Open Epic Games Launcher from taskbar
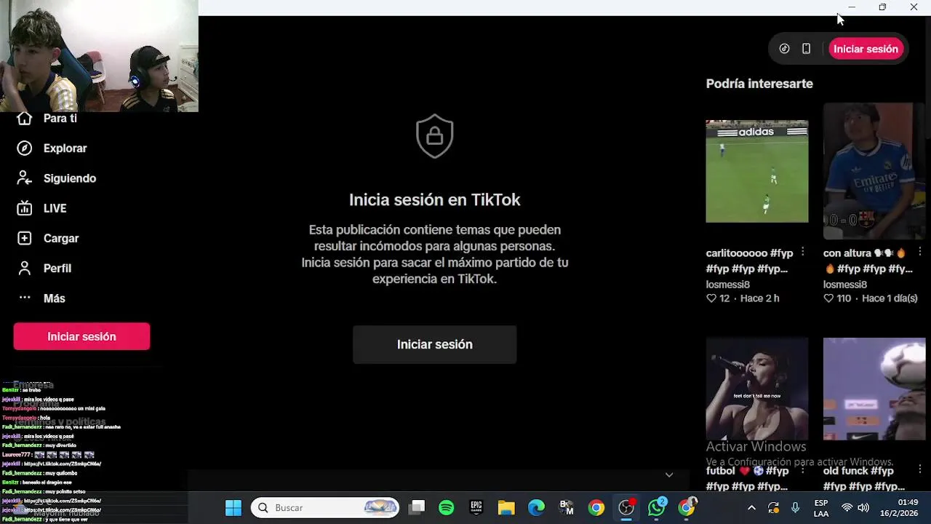The image size is (931, 524). click(x=476, y=508)
